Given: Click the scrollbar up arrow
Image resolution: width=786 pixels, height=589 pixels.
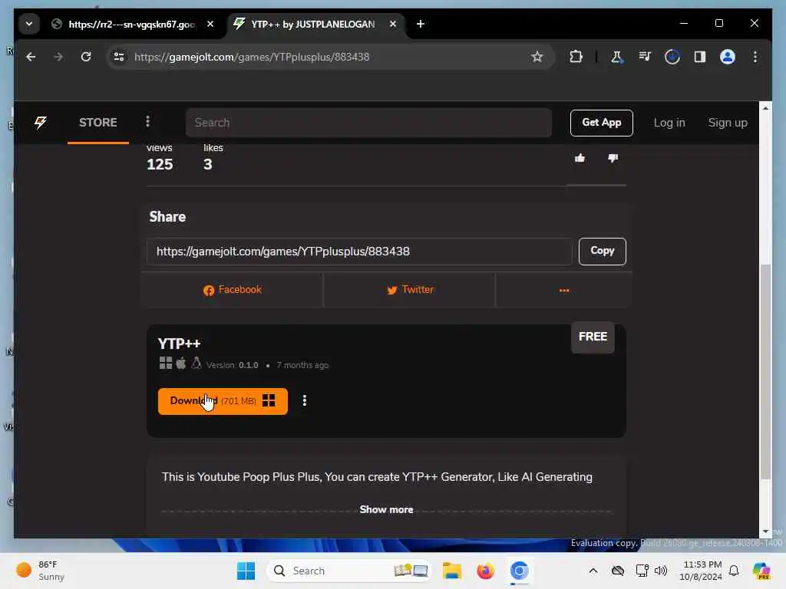Looking at the screenshot, I should [765, 107].
